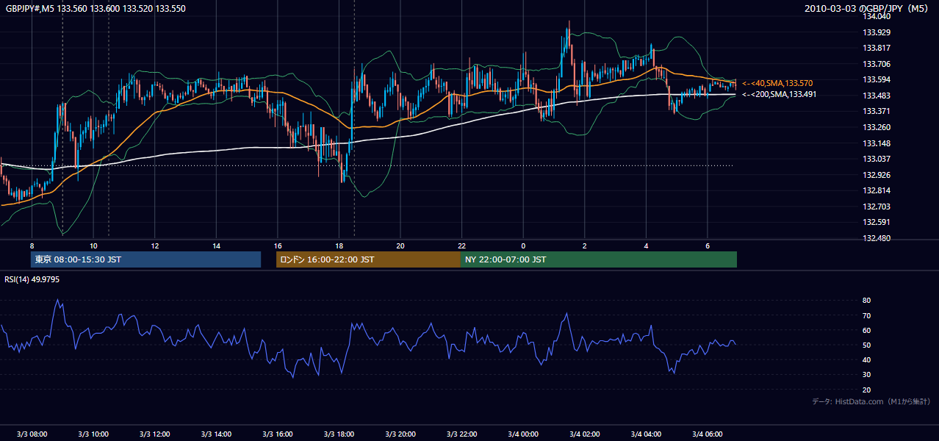This screenshot has width=939, height=441.
Task: Click price axis value 134.040
Action: tap(877, 16)
